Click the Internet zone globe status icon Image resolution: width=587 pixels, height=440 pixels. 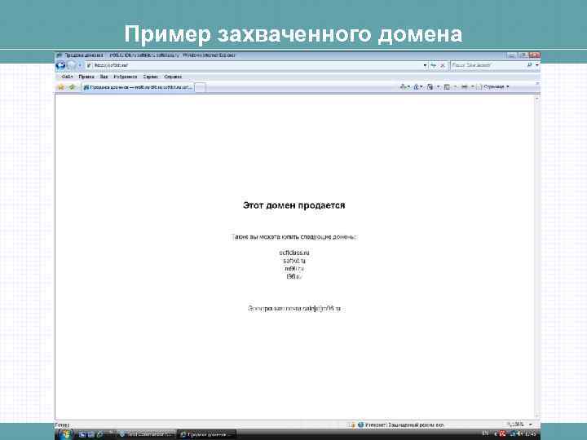[x=361, y=425]
